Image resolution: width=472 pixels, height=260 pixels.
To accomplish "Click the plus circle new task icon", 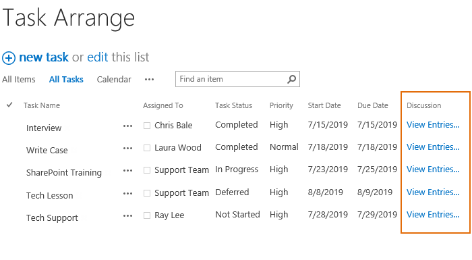I will (9, 58).
